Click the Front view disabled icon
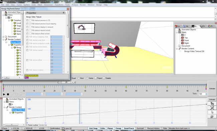 (x=183, y=40)
